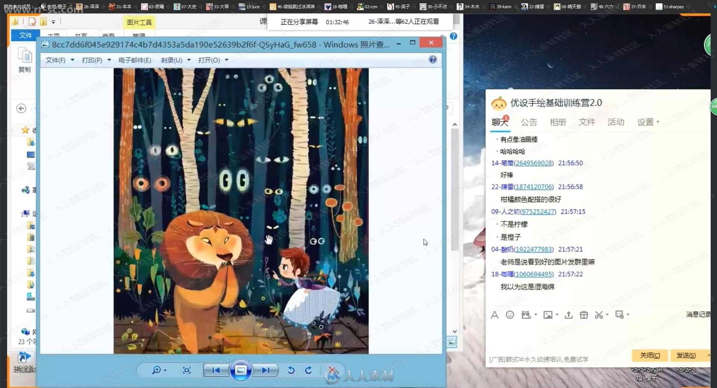Click participant 26-泽泽 in the top bar
The image size is (717, 388).
[x=88, y=6]
